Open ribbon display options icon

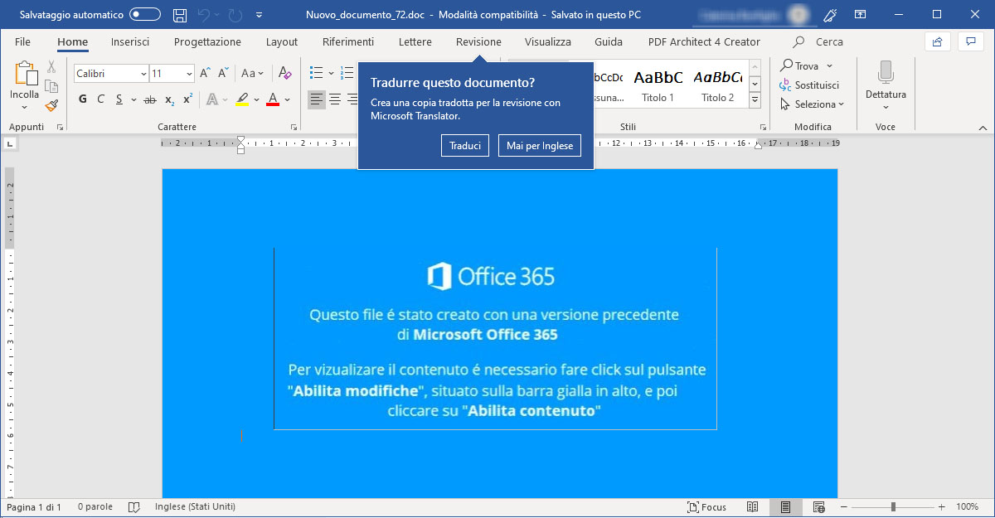[x=861, y=15]
